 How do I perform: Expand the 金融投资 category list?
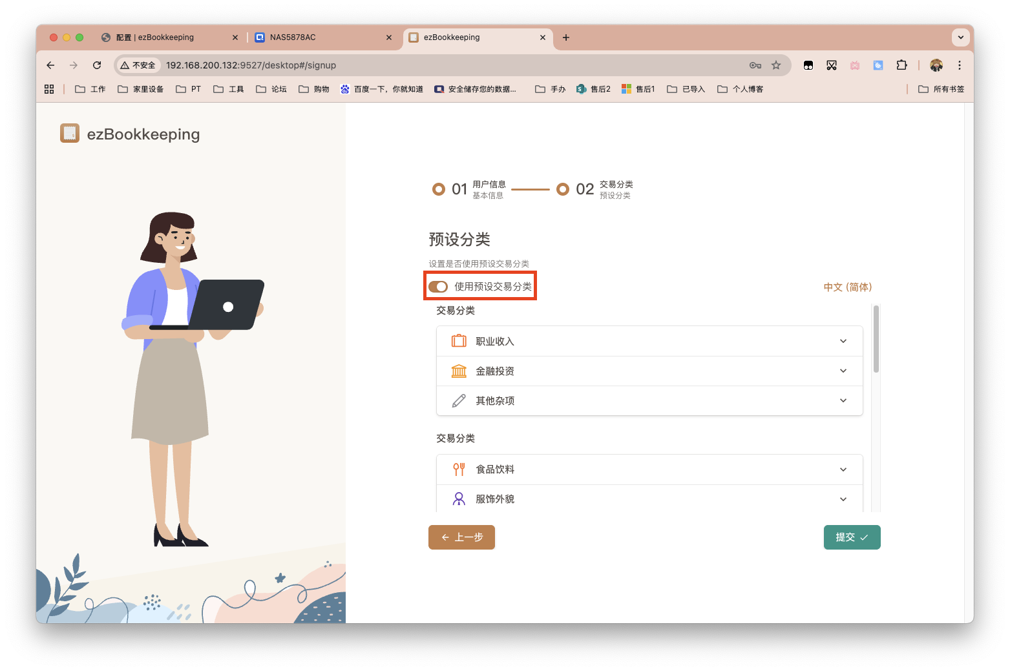pos(843,371)
